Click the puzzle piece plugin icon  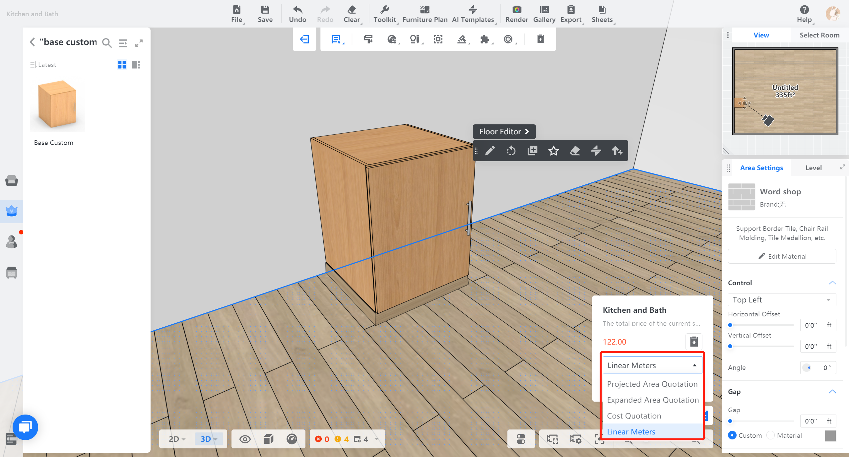[x=485, y=39]
